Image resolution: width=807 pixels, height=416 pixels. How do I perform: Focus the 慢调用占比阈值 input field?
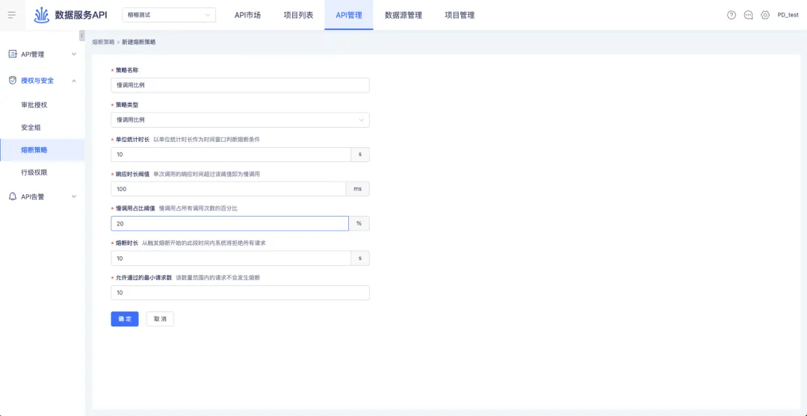click(229, 223)
